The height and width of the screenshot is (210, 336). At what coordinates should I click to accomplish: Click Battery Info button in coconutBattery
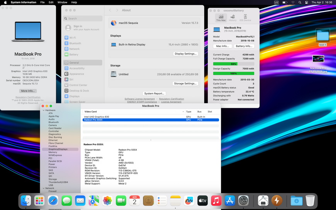[x=244, y=46]
